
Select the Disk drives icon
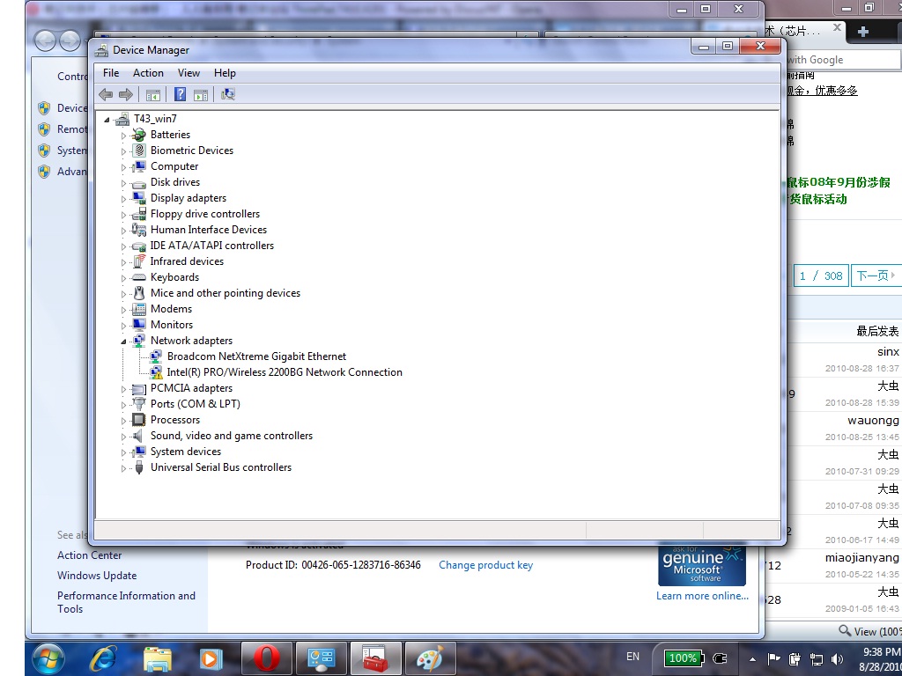click(x=138, y=183)
